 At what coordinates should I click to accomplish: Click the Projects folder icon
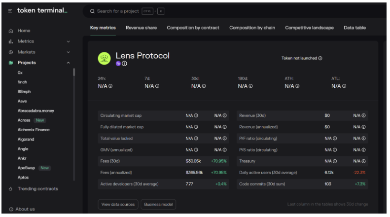tap(11, 63)
